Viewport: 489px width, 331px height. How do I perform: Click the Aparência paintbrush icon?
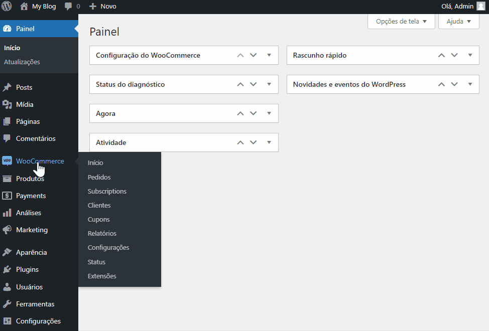pyautogui.click(x=7, y=252)
